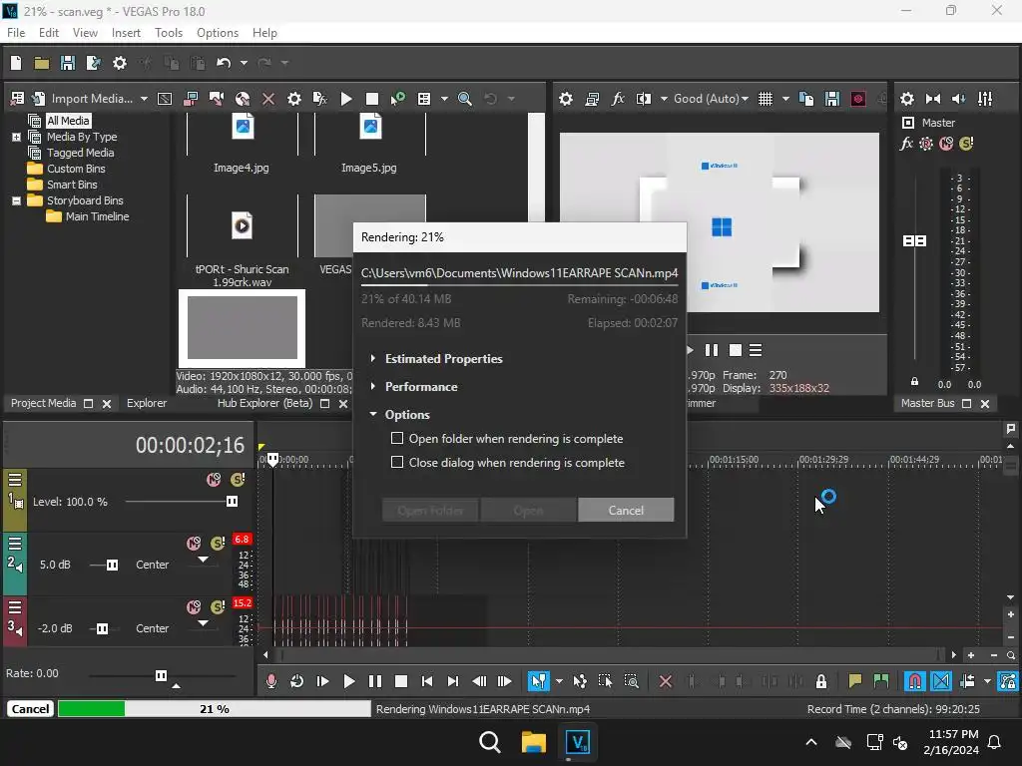
Task: Click the Undo arrow icon
Action: [224, 63]
